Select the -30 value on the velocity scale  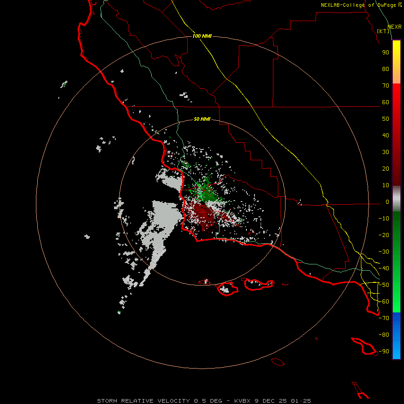point(384,252)
